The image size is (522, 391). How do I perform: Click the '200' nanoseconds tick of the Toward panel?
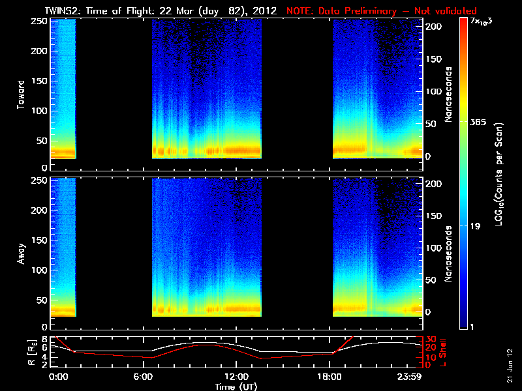point(434,27)
